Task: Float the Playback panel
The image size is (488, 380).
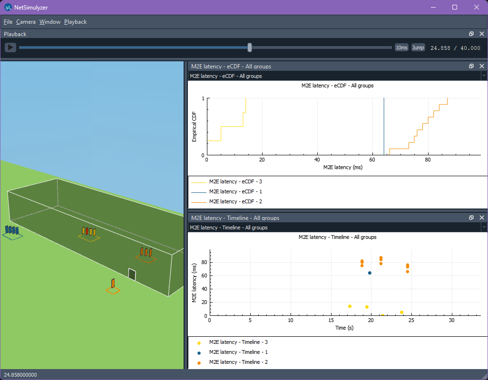Action: tap(471, 34)
